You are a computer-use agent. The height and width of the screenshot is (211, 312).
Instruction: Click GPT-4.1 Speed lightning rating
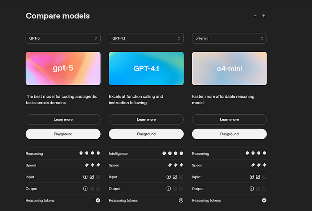tap(176, 165)
